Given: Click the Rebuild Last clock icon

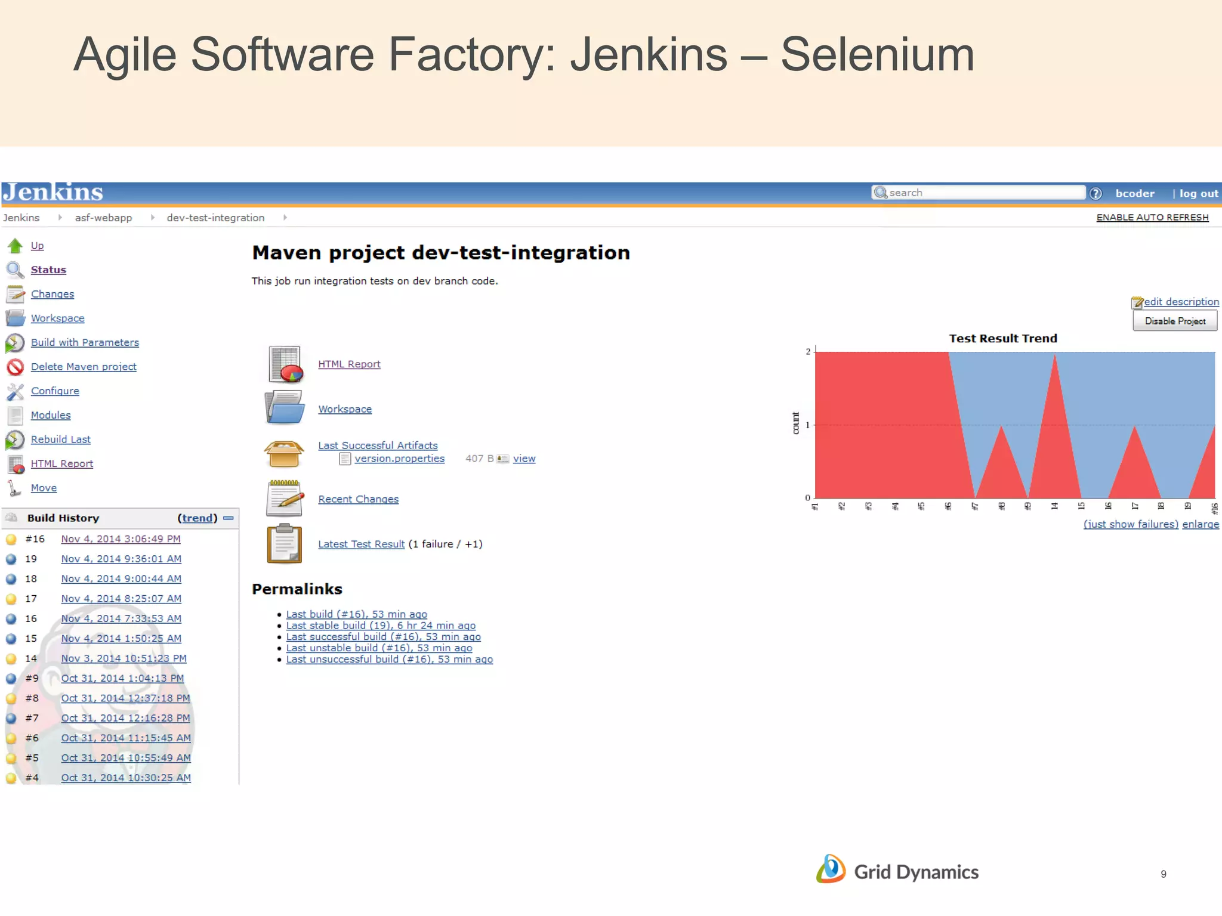Looking at the screenshot, I should point(15,440).
